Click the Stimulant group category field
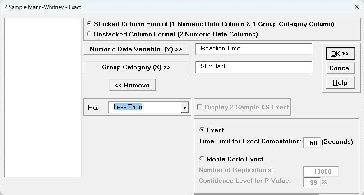 253,67
